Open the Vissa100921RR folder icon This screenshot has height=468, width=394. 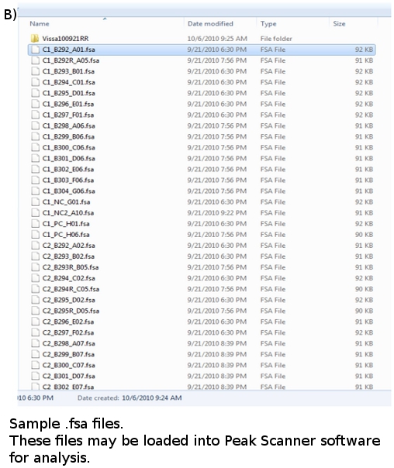click(x=35, y=39)
